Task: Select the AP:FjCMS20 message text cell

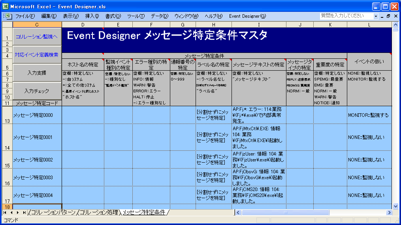Action: [x=259, y=195]
